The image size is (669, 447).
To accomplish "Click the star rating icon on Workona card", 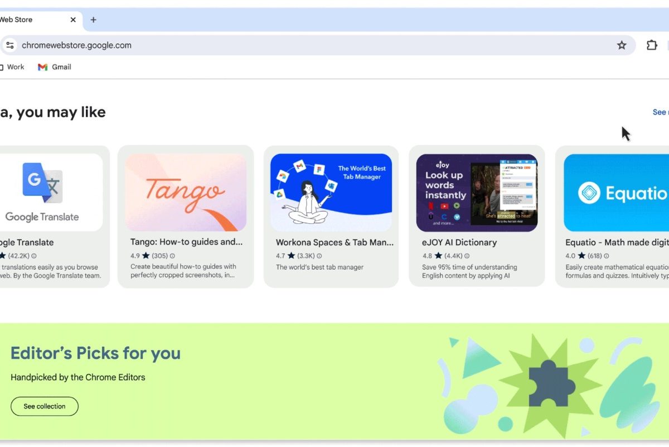I will pos(291,256).
